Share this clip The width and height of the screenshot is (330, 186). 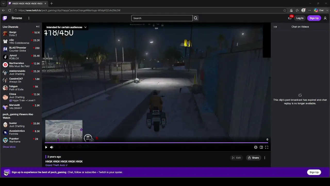click(x=253, y=158)
